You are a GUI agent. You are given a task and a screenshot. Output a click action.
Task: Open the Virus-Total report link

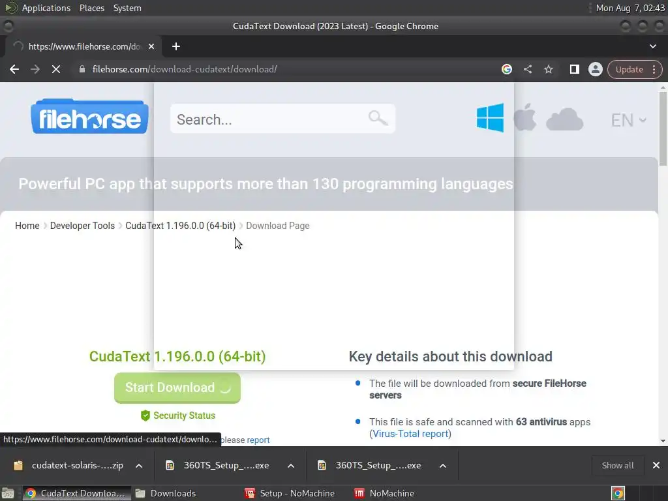coord(410,434)
